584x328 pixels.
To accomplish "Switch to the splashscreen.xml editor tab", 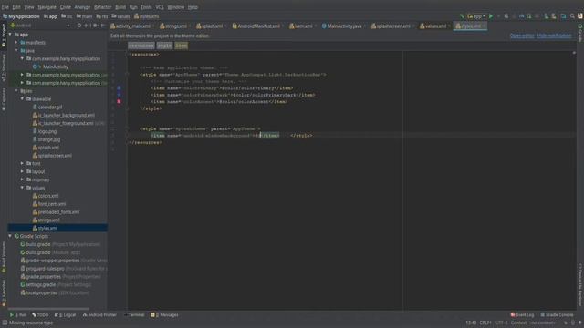I will point(392,26).
